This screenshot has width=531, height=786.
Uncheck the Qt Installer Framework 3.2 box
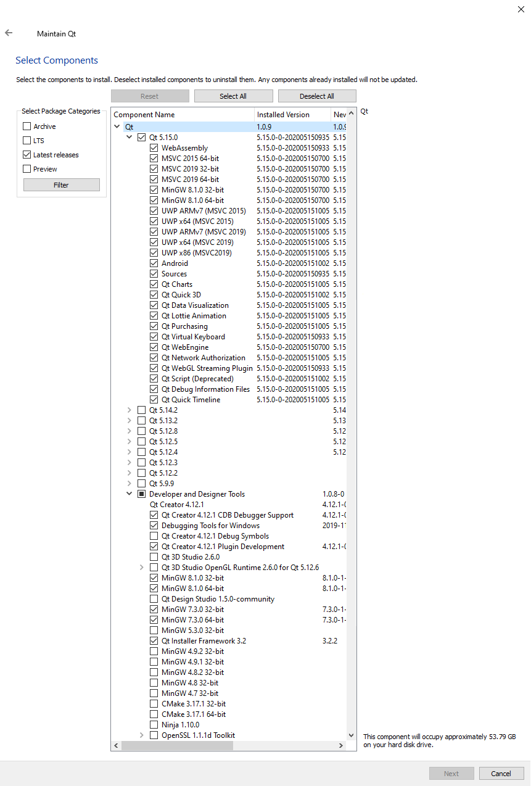[154, 641]
